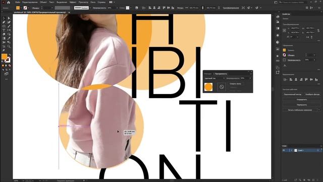The width and height of the screenshot is (323, 182).
Task: Click Recolor Artwork wheel in control bar
Action: tap(137, 8)
